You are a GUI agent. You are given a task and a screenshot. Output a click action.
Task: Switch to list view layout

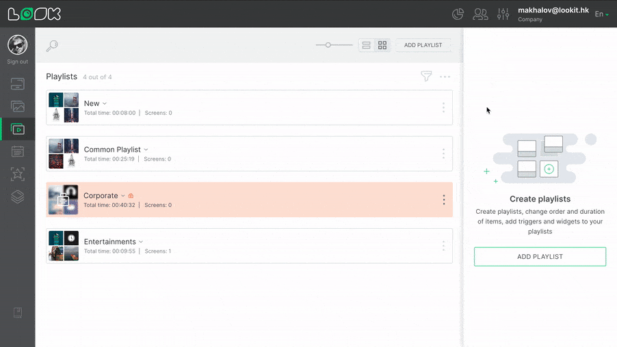coord(367,45)
